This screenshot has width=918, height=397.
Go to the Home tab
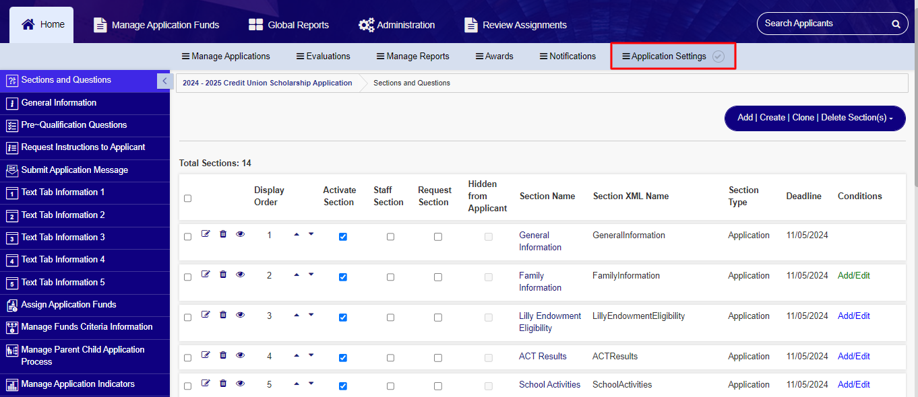click(42, 25)
